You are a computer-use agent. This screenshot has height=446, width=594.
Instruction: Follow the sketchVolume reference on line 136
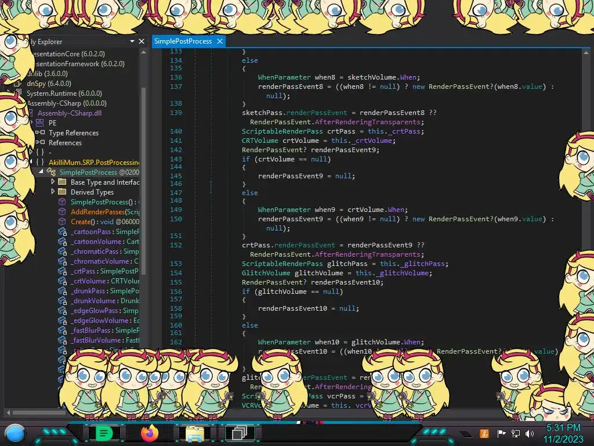click(372, 77)
